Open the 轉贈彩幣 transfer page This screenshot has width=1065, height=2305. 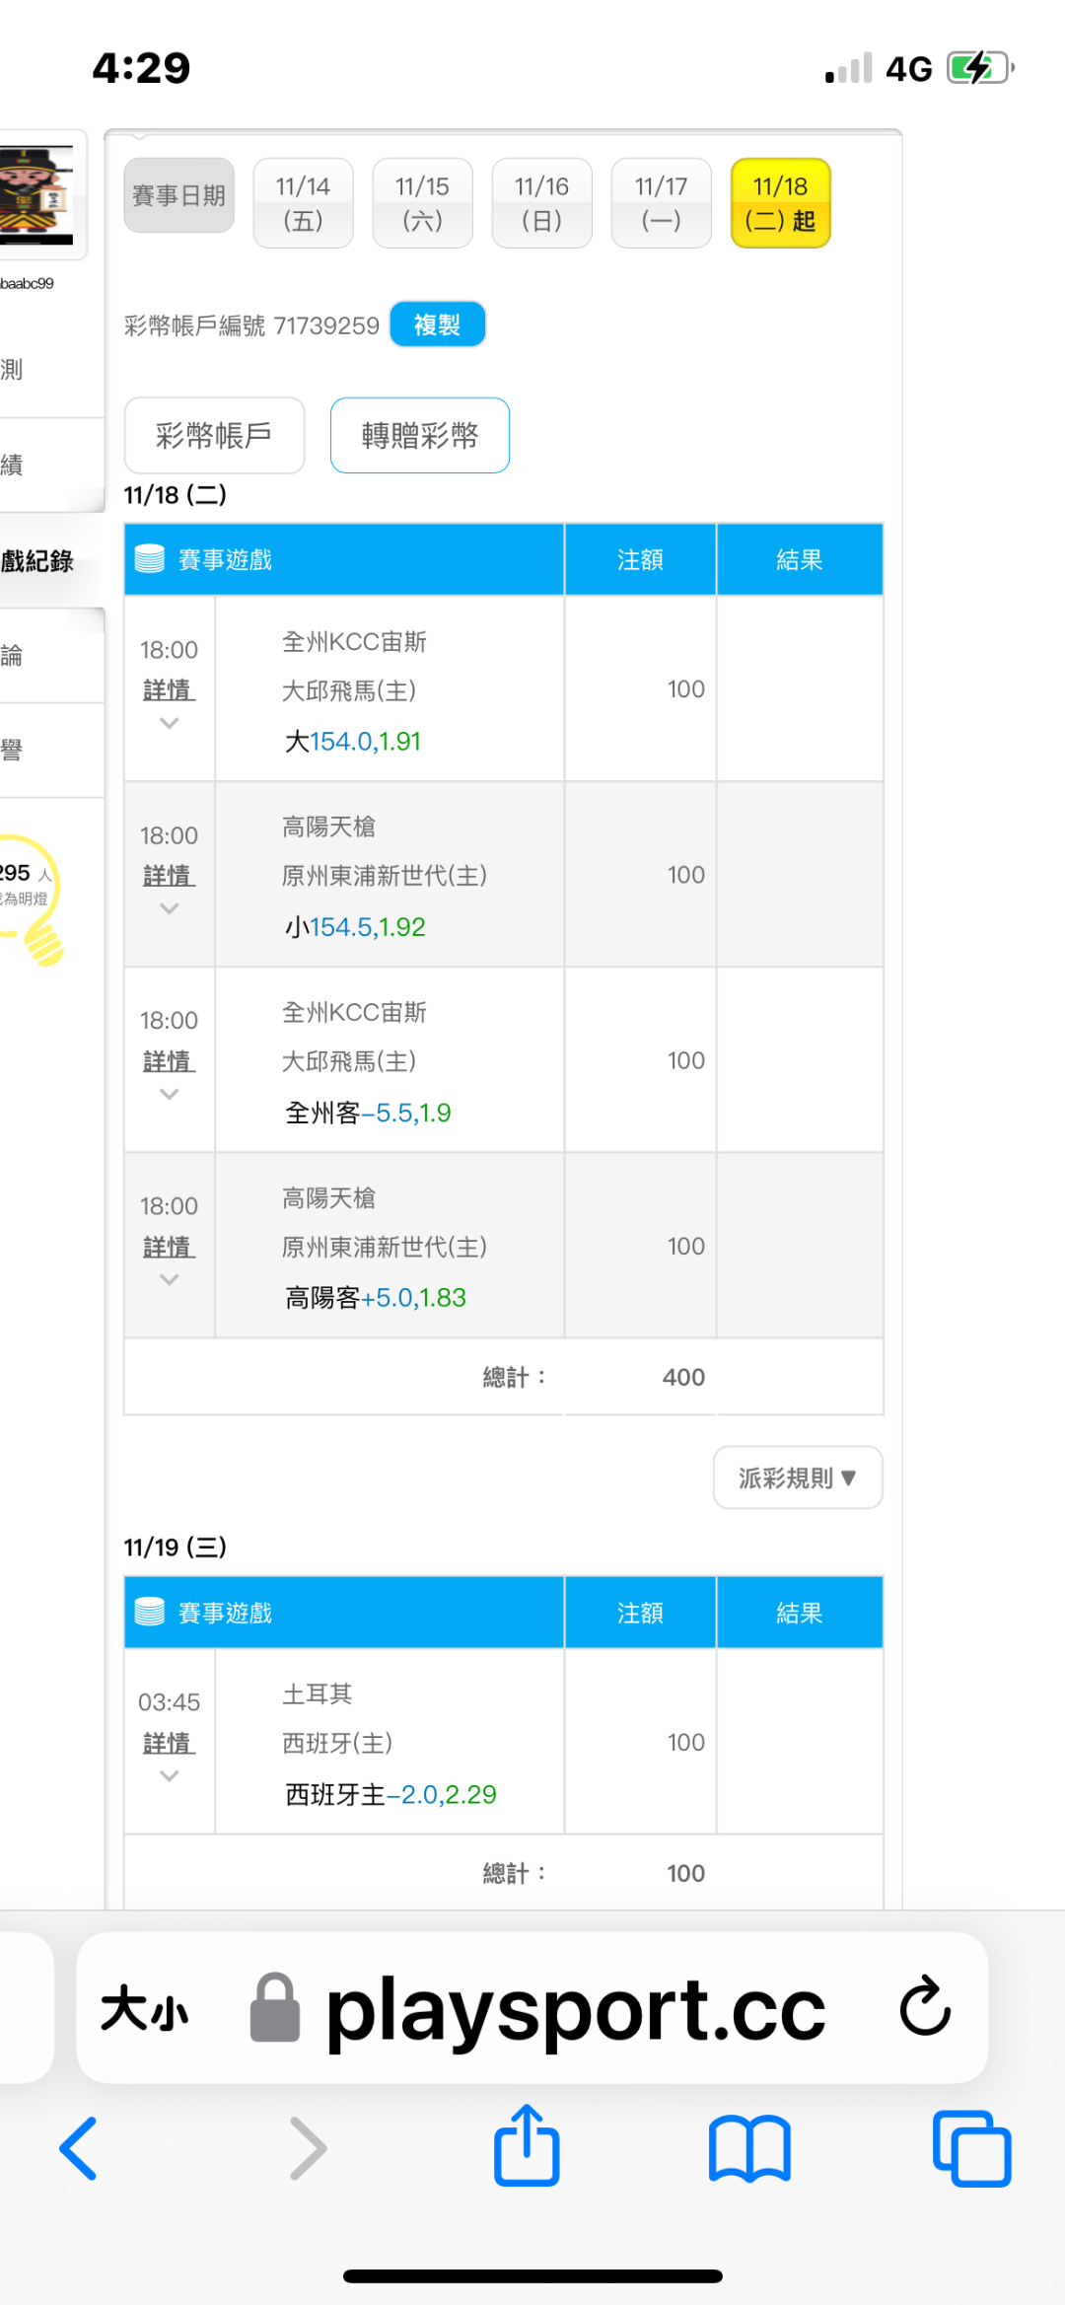[x=419, y=435]
